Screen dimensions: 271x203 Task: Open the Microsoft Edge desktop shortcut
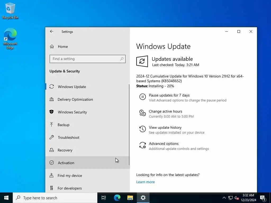coord(10,39)
